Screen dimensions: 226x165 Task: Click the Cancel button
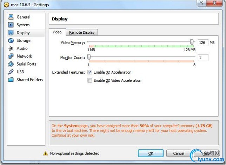[179, 153]
